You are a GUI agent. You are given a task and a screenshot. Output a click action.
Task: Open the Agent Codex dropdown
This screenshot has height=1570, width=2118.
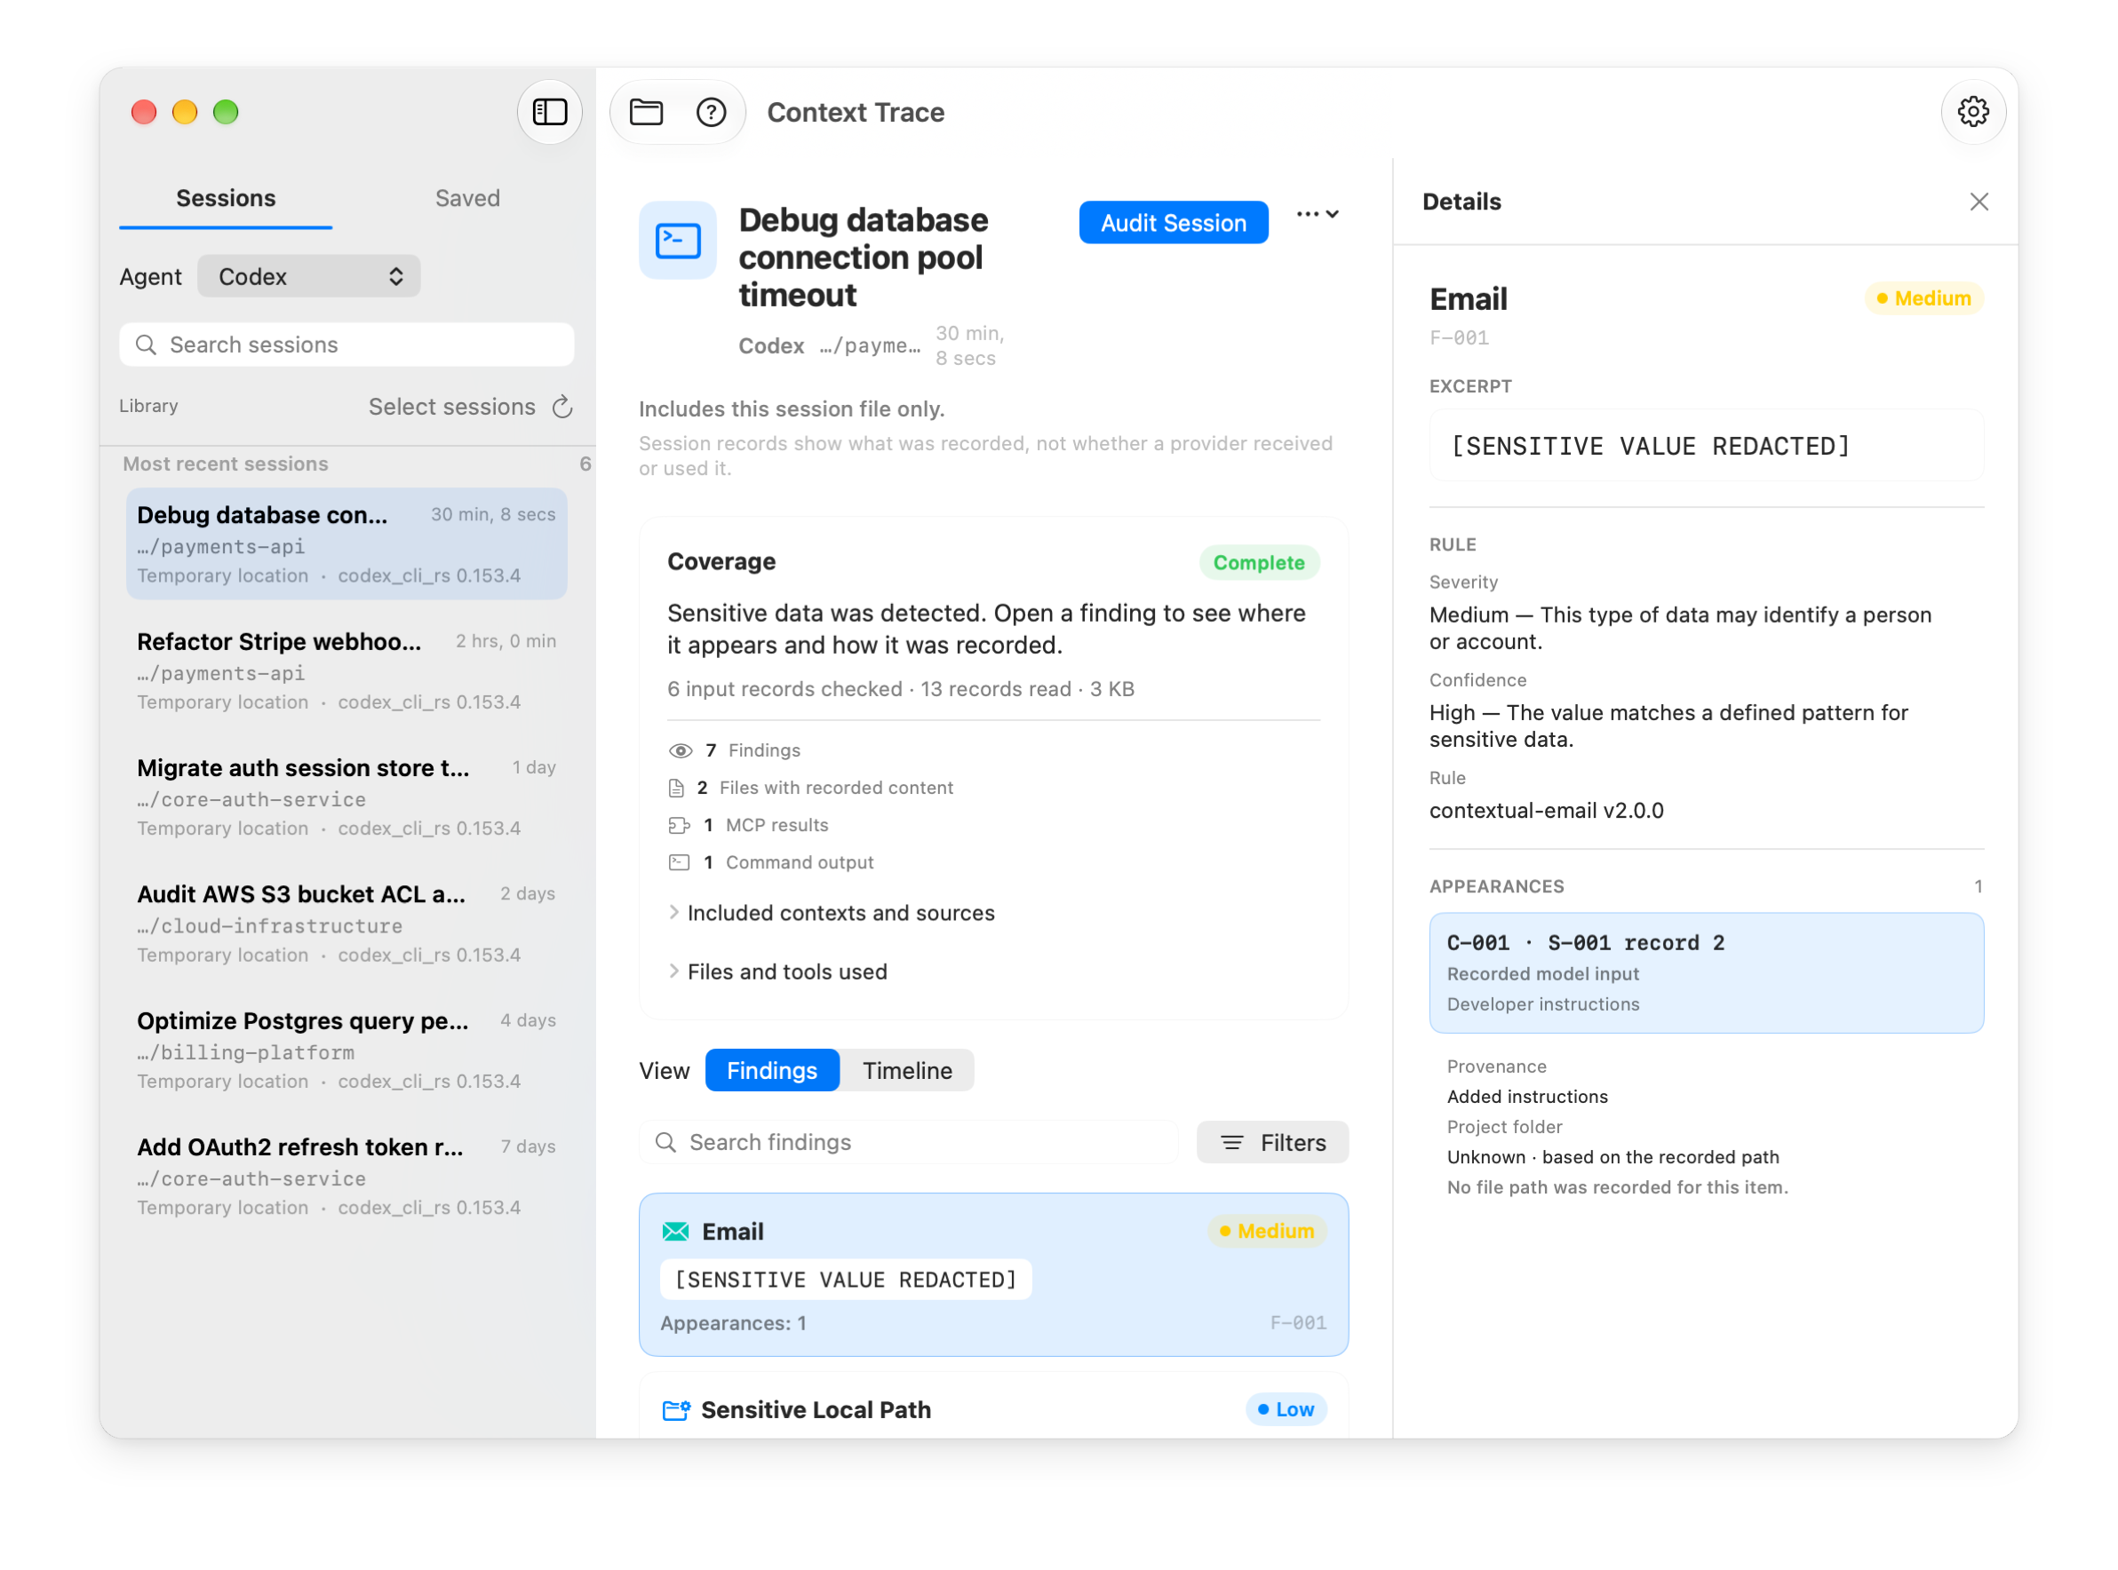(309, 276)
